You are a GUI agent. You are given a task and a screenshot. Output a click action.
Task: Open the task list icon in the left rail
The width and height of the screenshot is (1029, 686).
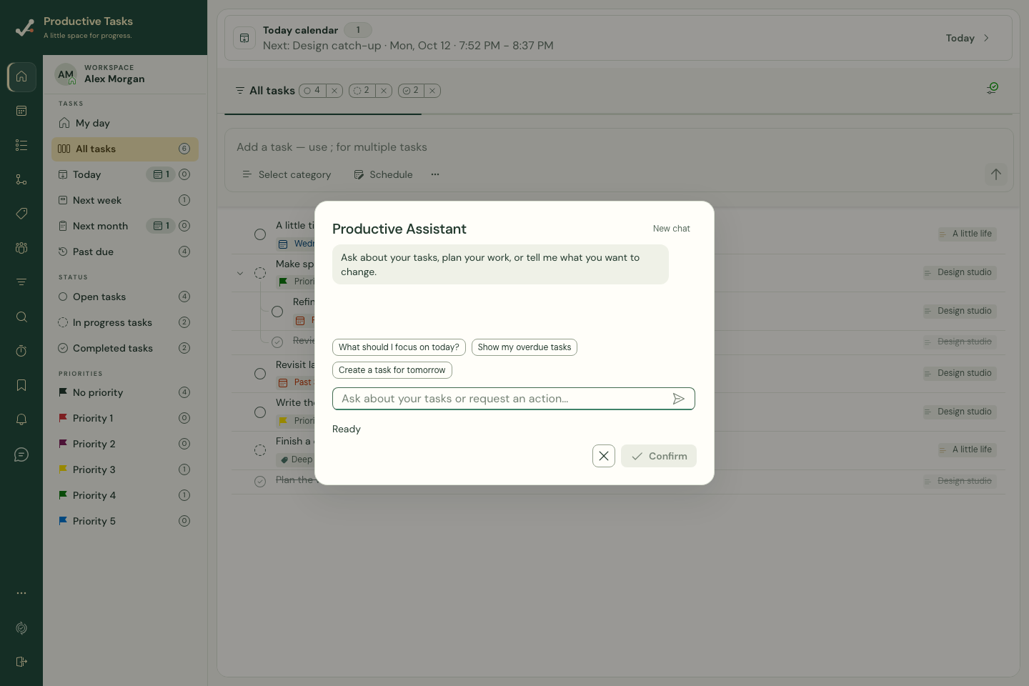pyautogui.click(x=21, y=145)
